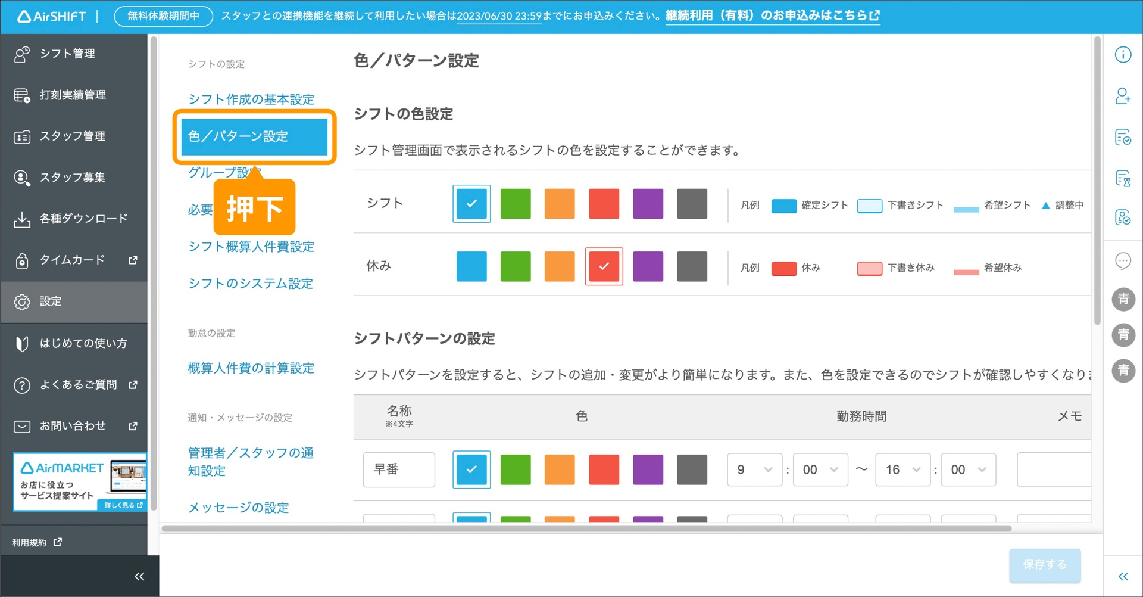Select シフト作成の基本設定 menu item
Viewport: 1143px width, 597px height.
click(x=251, y=99)
